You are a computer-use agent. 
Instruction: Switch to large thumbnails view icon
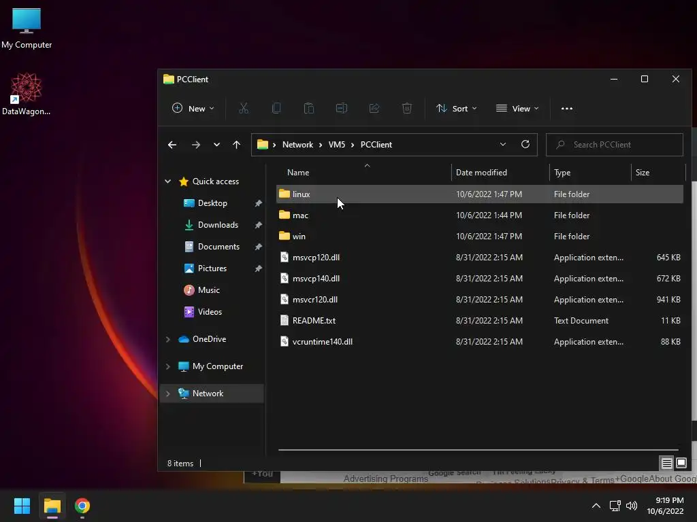point(681,464)
